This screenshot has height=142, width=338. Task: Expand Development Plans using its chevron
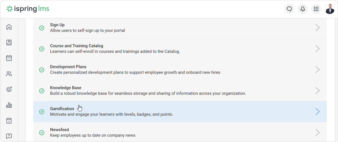click(318, 70)
